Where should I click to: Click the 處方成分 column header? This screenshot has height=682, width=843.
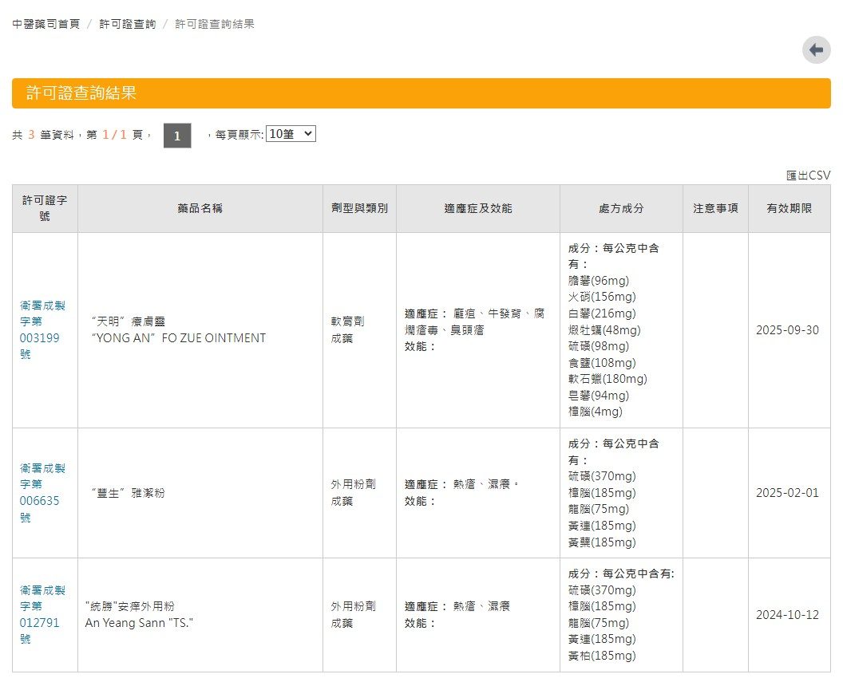point(621,208)
